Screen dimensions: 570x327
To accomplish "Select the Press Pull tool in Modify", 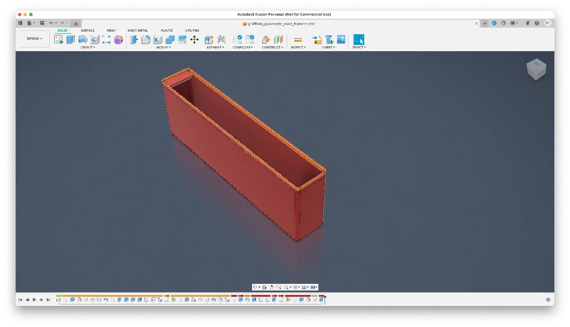I will (x=134, y=40).
